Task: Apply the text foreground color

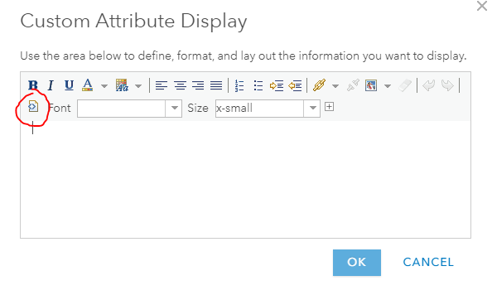Action: click(x=88, y=85)
